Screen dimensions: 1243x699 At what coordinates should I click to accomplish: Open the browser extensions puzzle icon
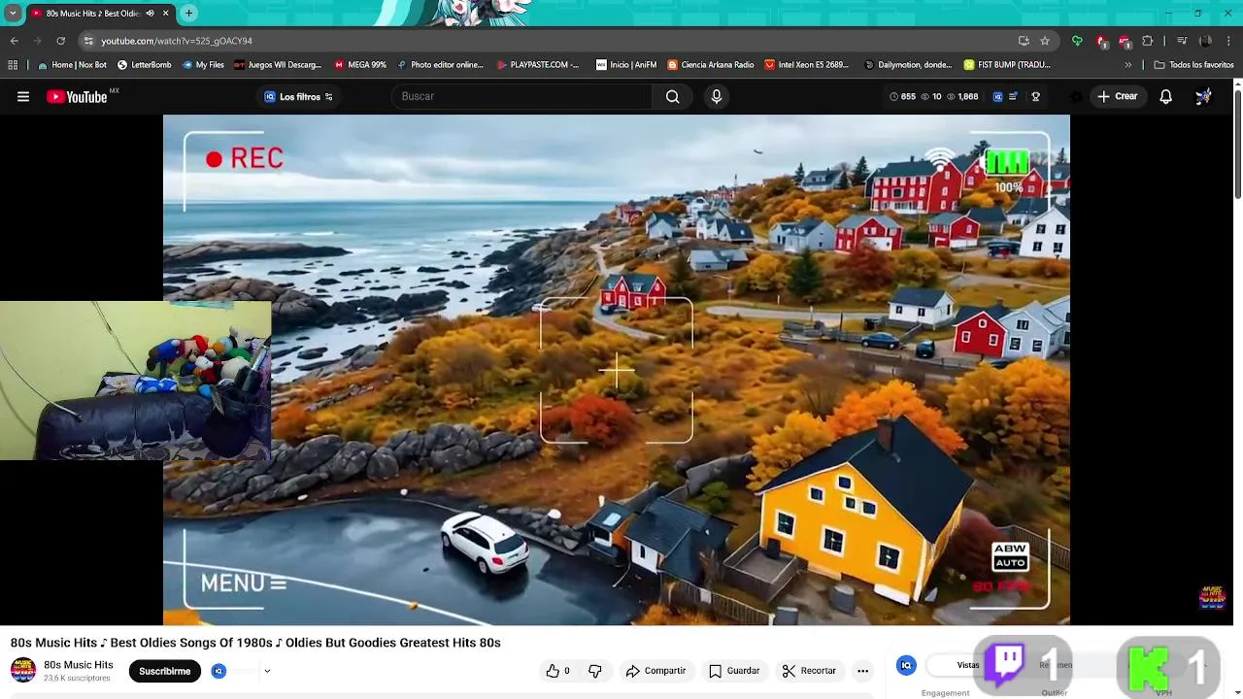pos(1148,41)
